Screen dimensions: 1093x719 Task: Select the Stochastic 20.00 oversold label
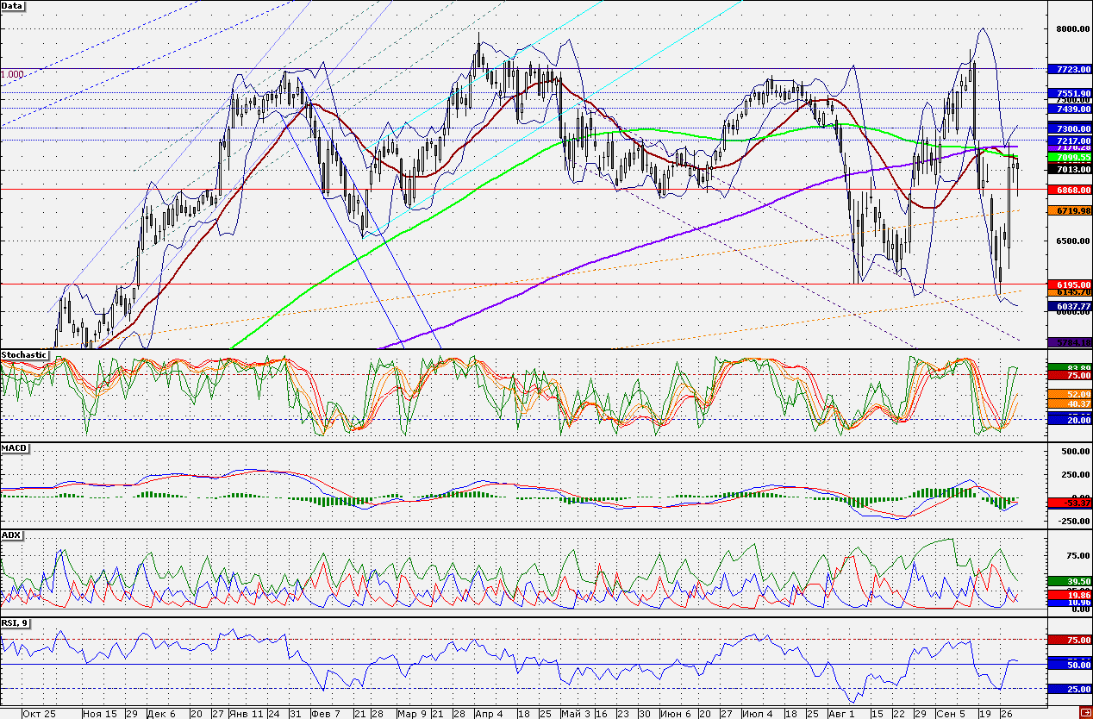click(x=1069, y=419)
